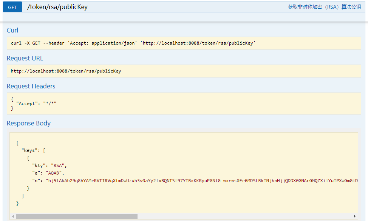This screenshot has height=221, width=368.
Task: Open the /token/rsa/publicKey endpoint path
Action: click(57, 7)
